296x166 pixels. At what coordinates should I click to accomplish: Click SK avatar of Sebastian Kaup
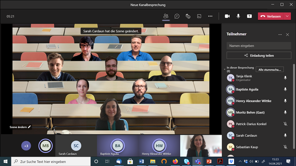coord(231,147)
